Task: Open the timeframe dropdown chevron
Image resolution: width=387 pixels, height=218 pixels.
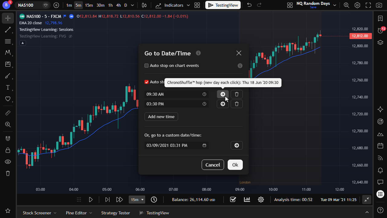Action: tap(132, 5)
